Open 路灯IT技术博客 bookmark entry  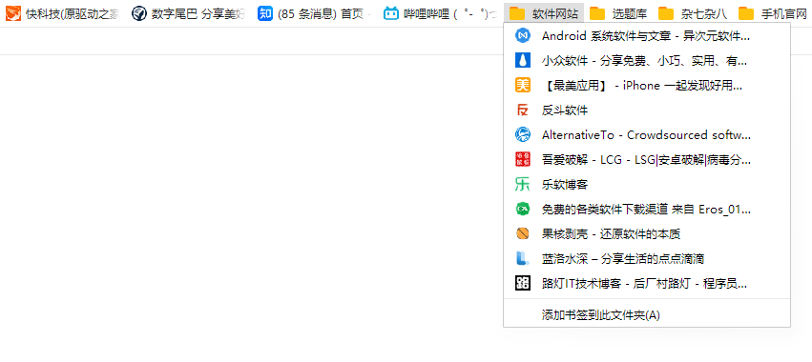pyautogui.click(x=647, y=284)
